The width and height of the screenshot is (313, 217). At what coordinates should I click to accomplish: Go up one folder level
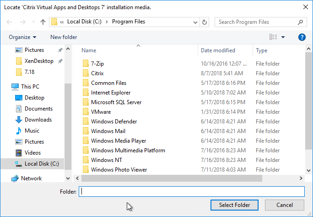click(43, 22)
